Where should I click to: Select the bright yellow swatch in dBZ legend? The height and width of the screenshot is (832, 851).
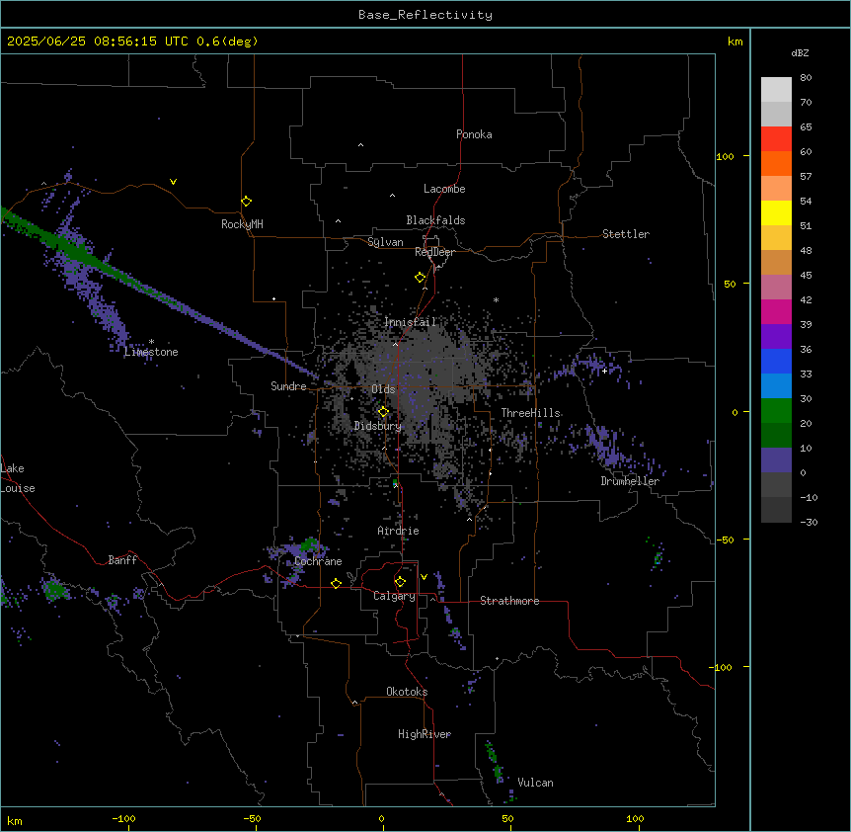coord(776,212)
